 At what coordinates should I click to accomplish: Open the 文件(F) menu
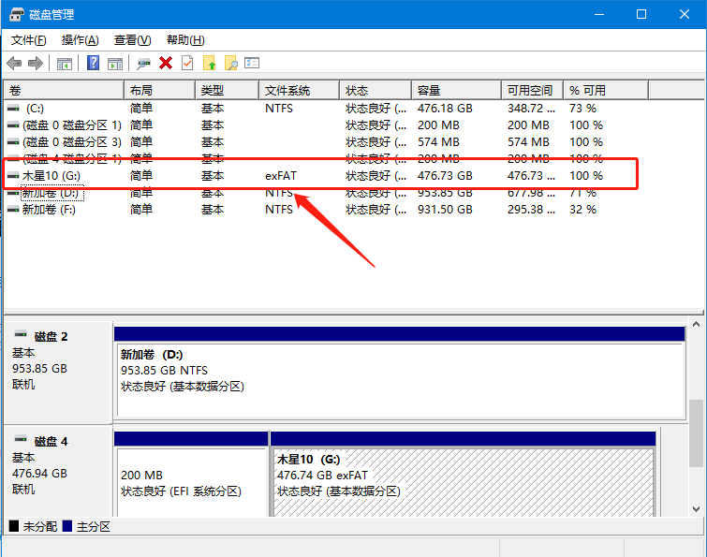[x=28, y=40]
